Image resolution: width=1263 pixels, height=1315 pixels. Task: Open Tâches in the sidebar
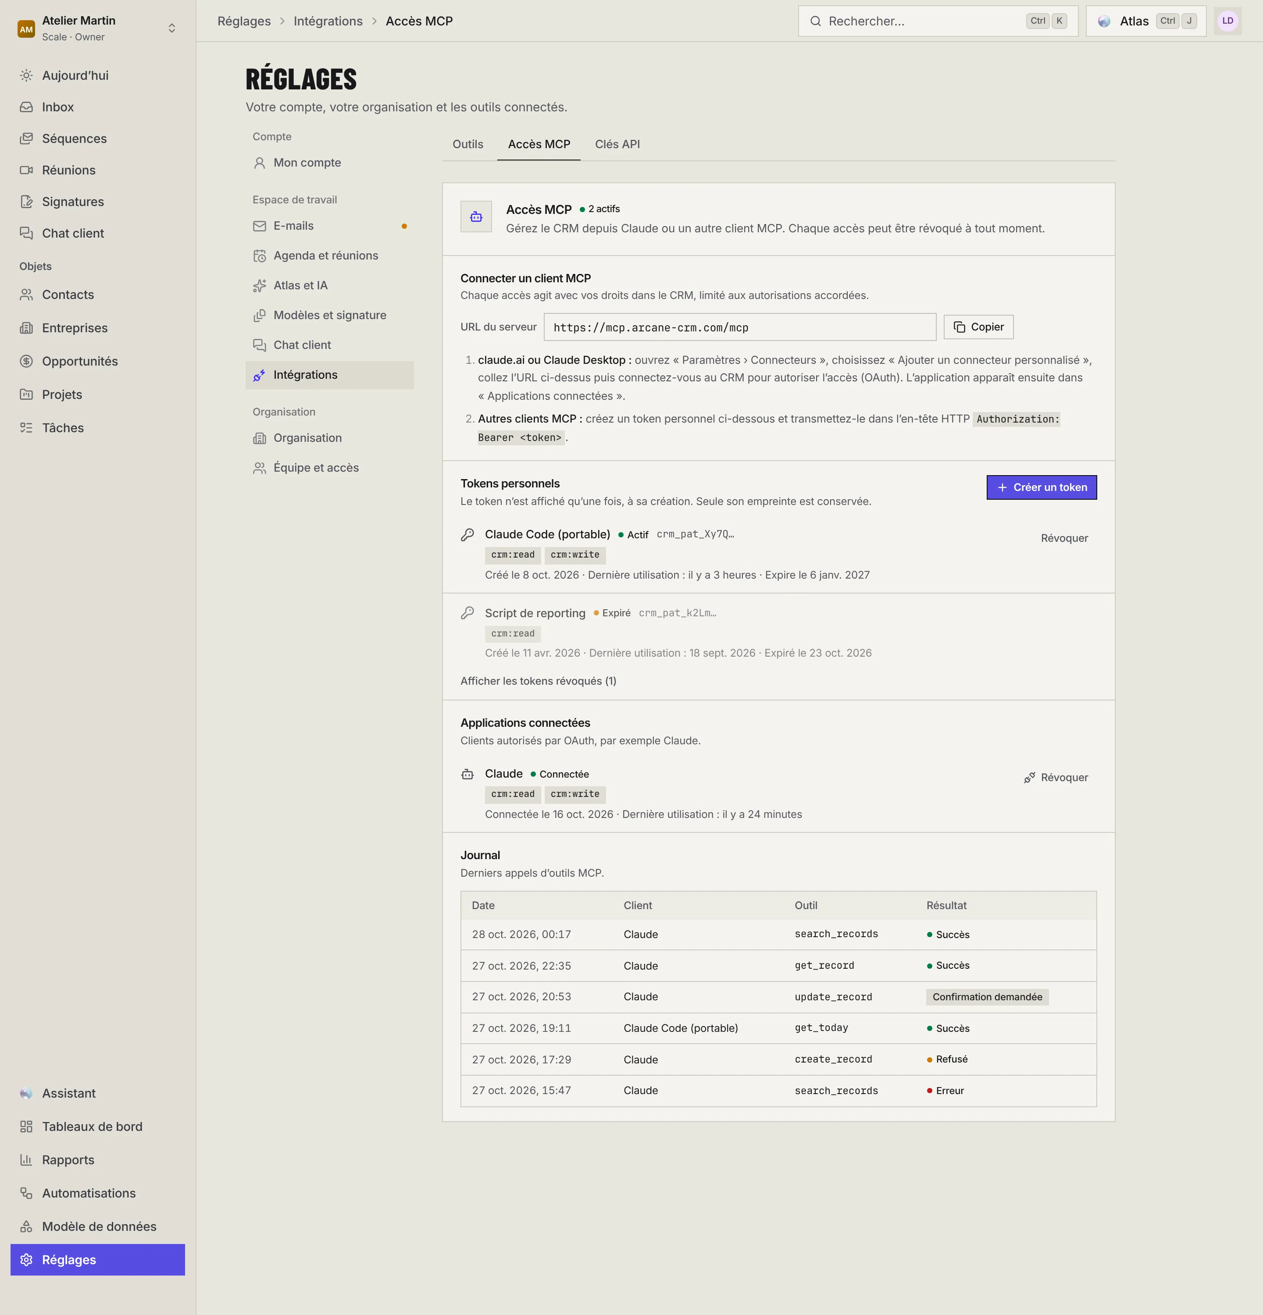coord(97,427)
